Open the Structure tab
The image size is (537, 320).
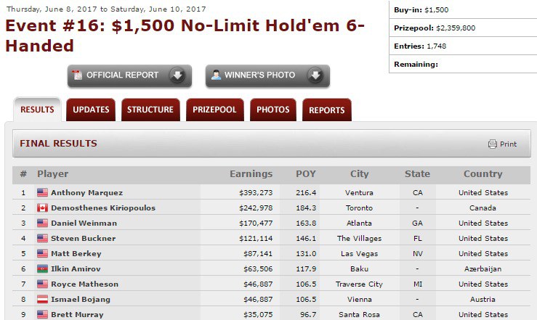coord(150,110)
